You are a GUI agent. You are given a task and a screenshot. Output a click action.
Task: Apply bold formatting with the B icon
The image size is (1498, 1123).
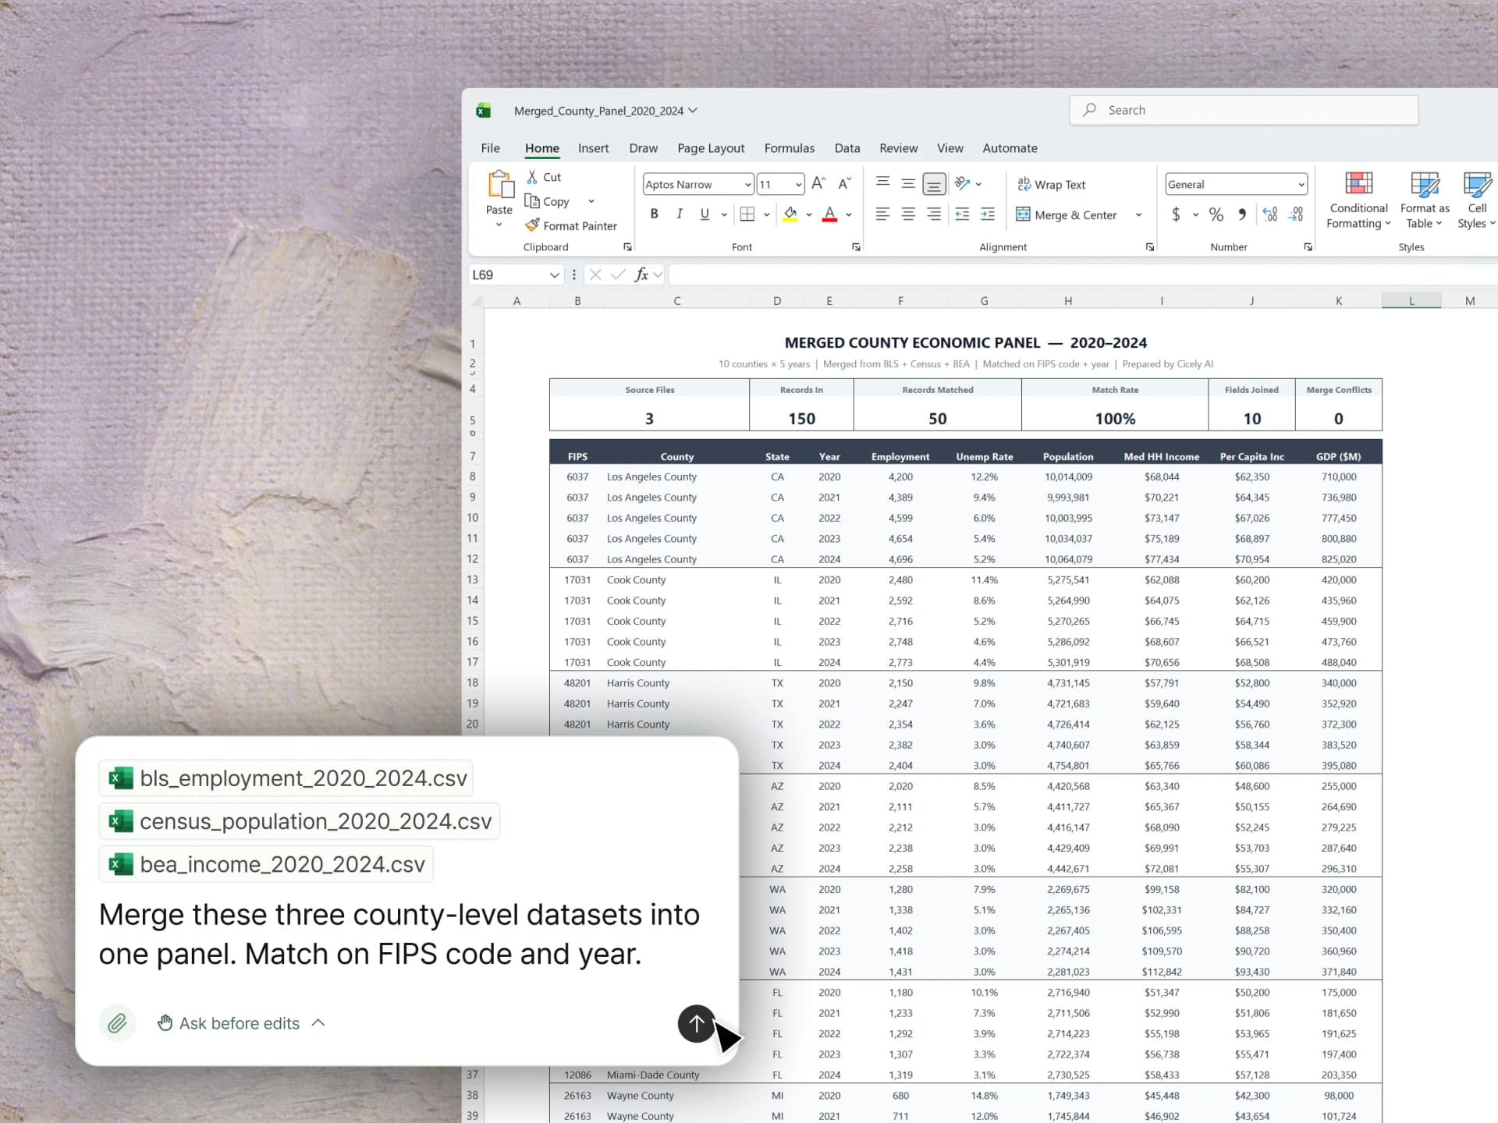tap(654, 214)
